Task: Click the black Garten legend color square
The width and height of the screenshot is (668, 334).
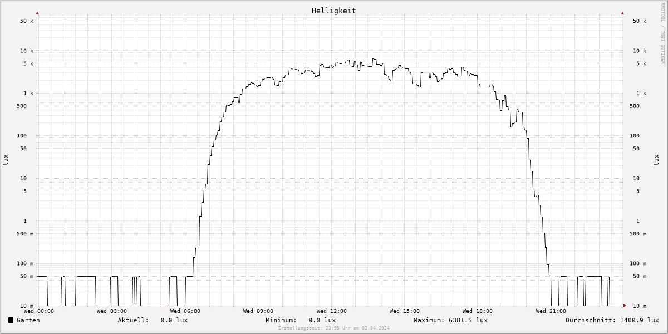Action: [x=11, y=320]
